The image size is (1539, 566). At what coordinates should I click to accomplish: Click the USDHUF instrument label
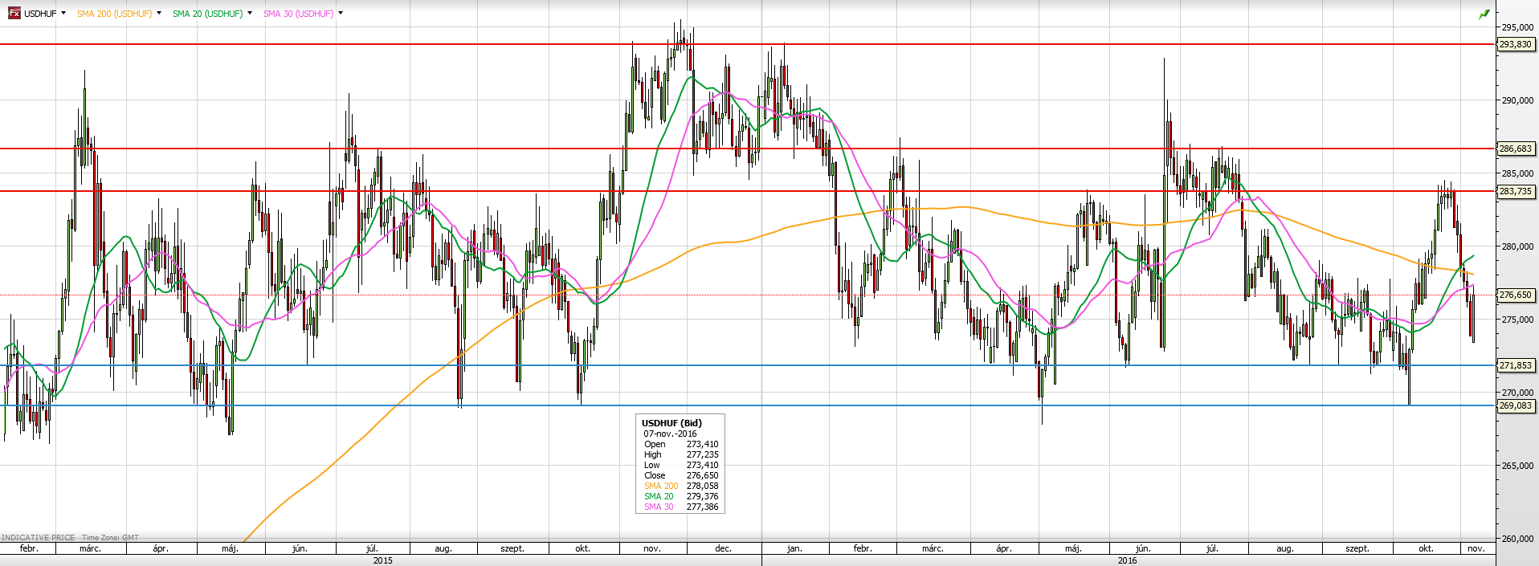tap(40, 14)
